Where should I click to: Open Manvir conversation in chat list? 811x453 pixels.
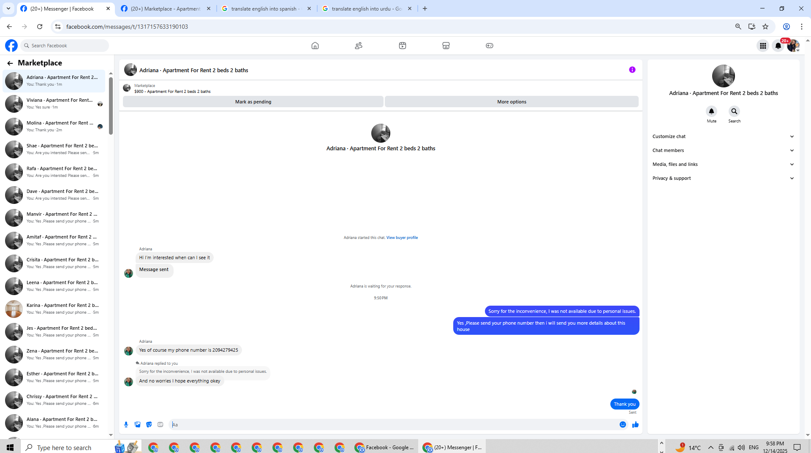click(x=54, y=217)
